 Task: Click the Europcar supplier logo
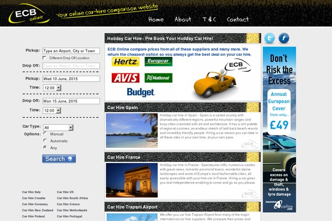(158, 61)
